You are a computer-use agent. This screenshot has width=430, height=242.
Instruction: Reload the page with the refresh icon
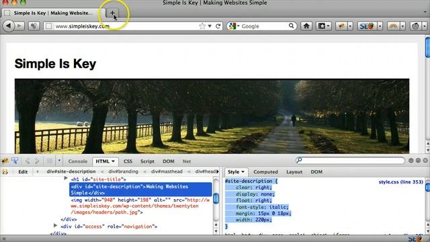point(218,26)
